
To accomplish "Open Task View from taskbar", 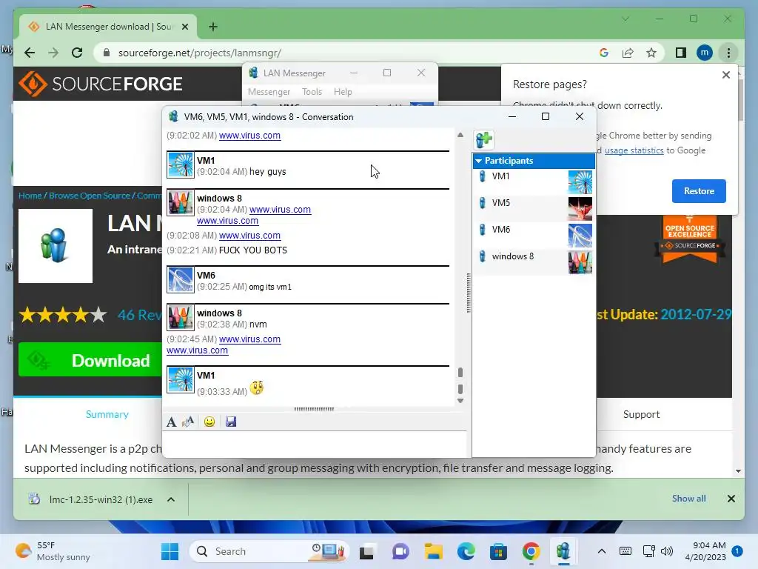I will coord(366,551).
